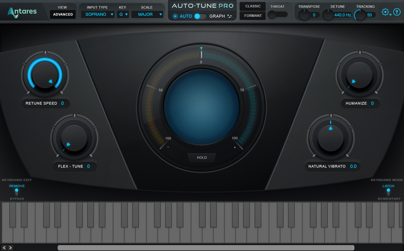404x251 pixels.
Task: Click the ADVANCED view button
Action: click(x=63, y=14)
